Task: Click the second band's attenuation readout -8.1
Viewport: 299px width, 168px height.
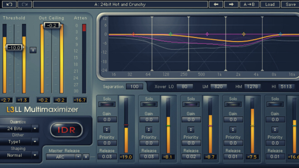Action: 168,157
